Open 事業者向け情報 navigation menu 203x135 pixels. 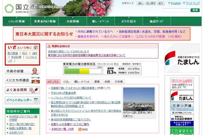(x=45, y=21)
